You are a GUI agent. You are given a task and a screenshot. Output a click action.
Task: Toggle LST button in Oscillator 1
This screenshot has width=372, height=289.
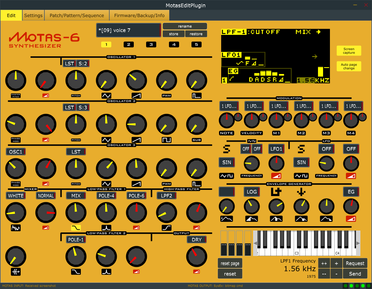click(x=69, y=64)
